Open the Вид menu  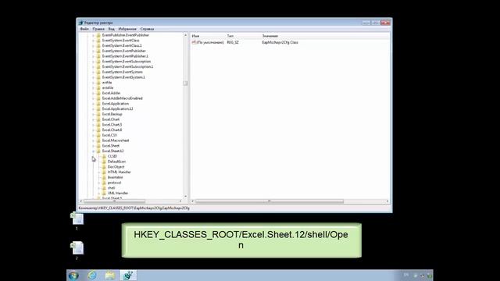pyautogui.click(x=111, y=29)
